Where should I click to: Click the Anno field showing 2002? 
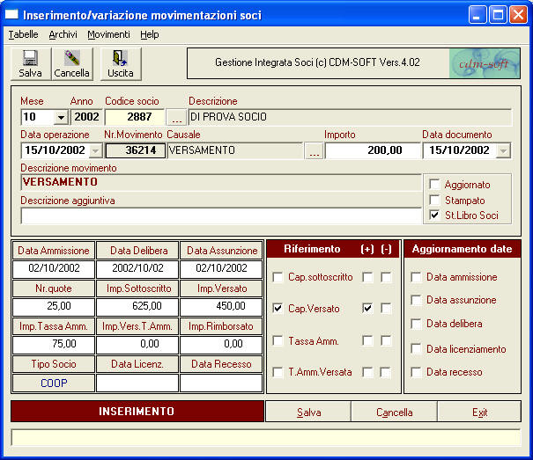pos(86,117)
